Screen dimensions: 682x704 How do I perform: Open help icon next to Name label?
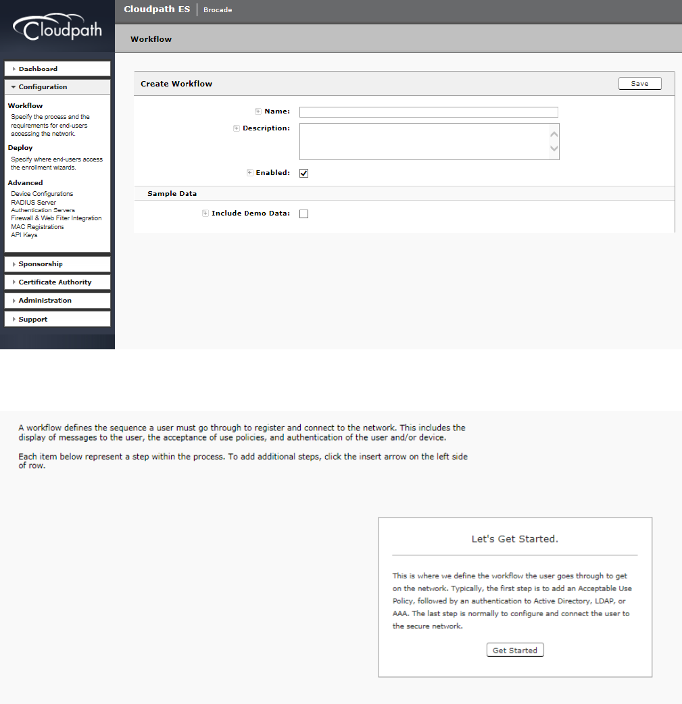point(258,111)
